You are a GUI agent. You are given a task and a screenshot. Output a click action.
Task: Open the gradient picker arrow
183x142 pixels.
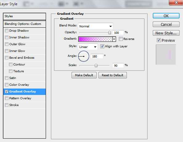114,39
